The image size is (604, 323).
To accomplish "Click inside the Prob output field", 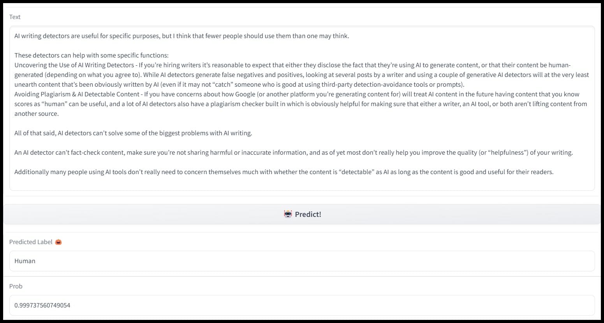I will coord(302,305).
